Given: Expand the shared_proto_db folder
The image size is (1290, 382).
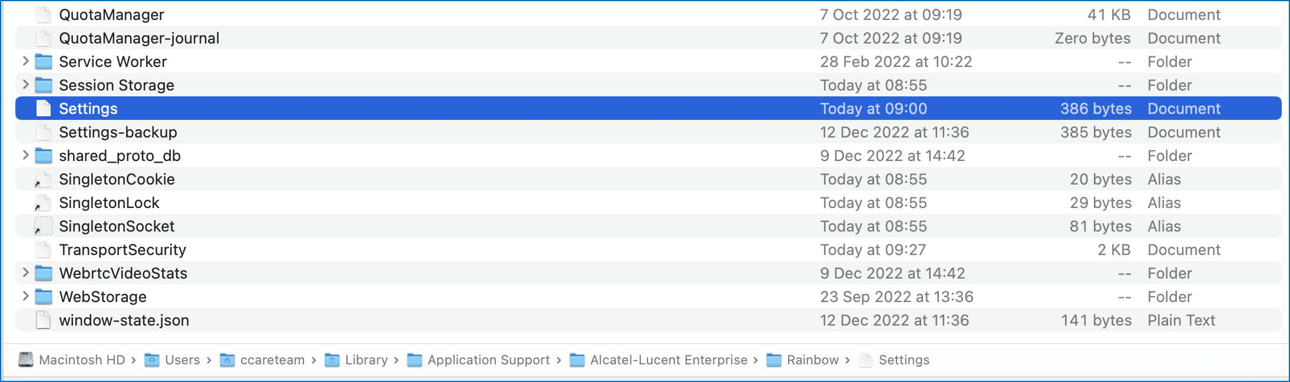Looking at the screenshot, I should click(25, 155).
